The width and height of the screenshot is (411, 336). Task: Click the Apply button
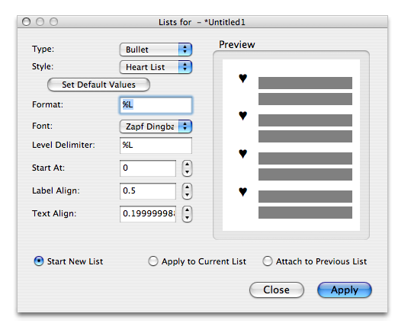[345, 290]
